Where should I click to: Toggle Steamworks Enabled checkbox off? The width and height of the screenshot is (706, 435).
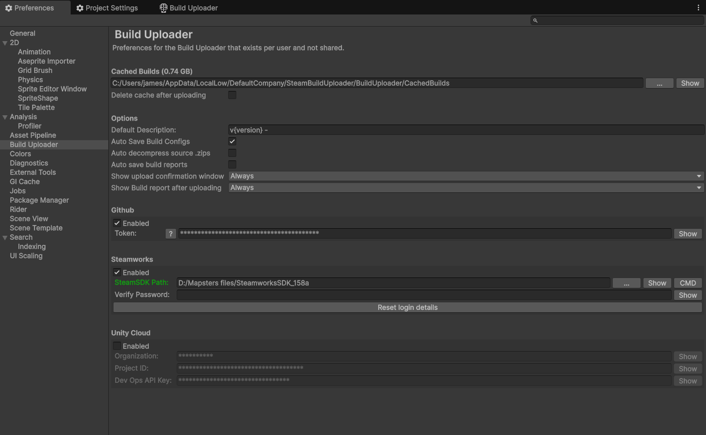pos(116,272)
